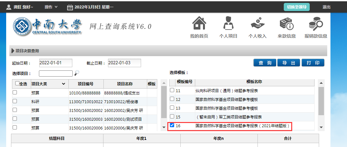
Task: Click the 合计 column header
Action: [x=288, y=139]
